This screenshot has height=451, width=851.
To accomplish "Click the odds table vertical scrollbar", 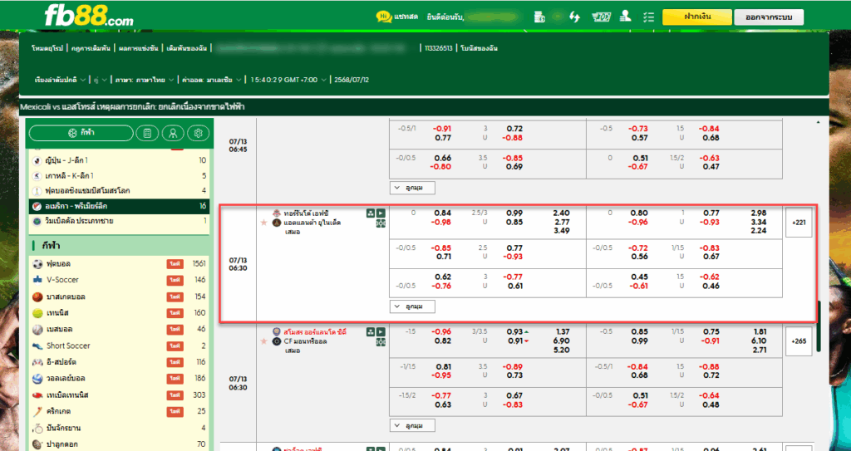I will pyautogui.click(x=819, y=326).
